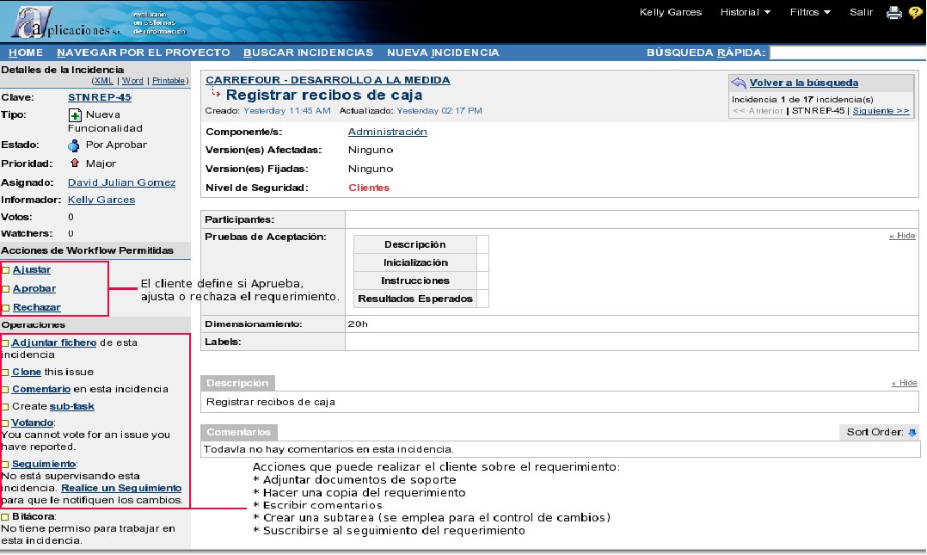Click the Major priority arrow icon
Image resolution: width=927 pixels, height=555 pixels.
coord(75,163)
